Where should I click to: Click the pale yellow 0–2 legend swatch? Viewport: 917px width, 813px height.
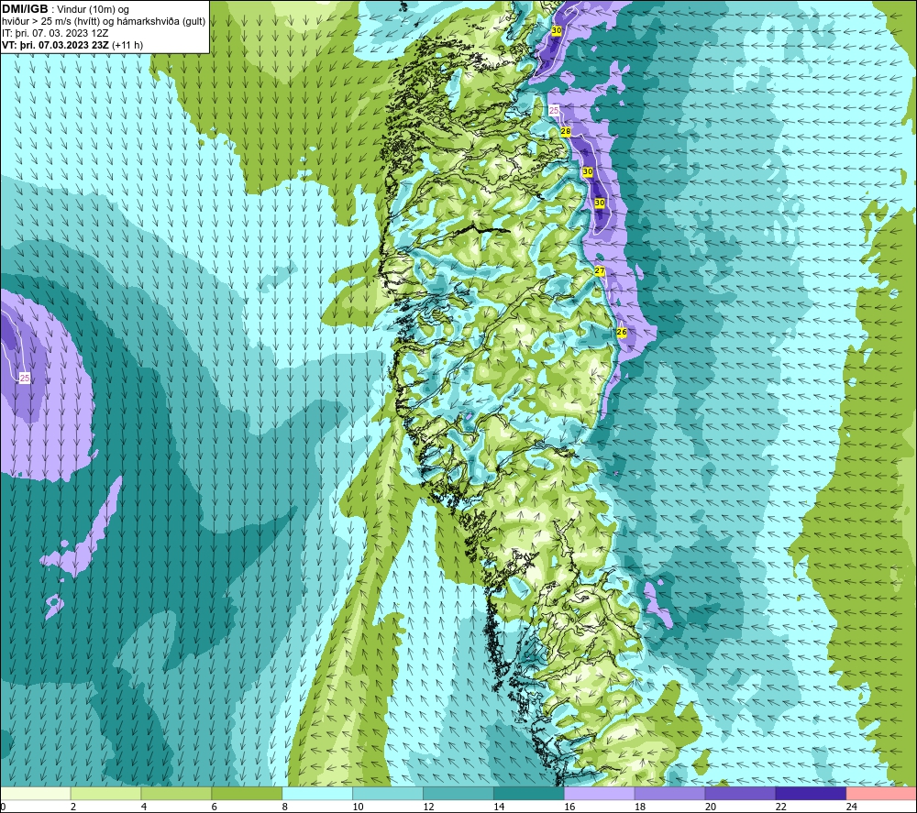pyautogui.click(x=36, y=793)
